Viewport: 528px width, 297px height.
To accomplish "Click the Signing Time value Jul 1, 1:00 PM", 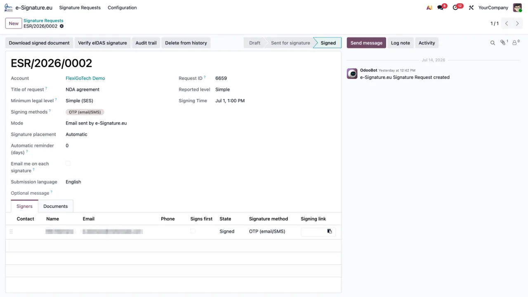I will tap(230, 101).
